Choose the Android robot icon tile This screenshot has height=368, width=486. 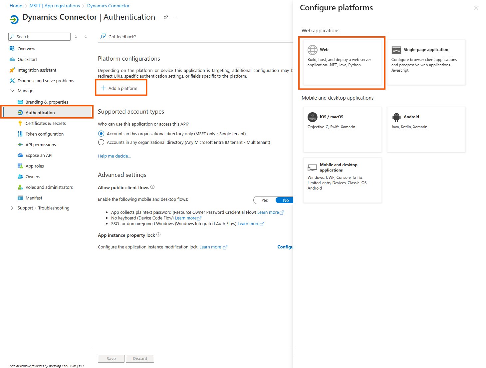[396, 117]
